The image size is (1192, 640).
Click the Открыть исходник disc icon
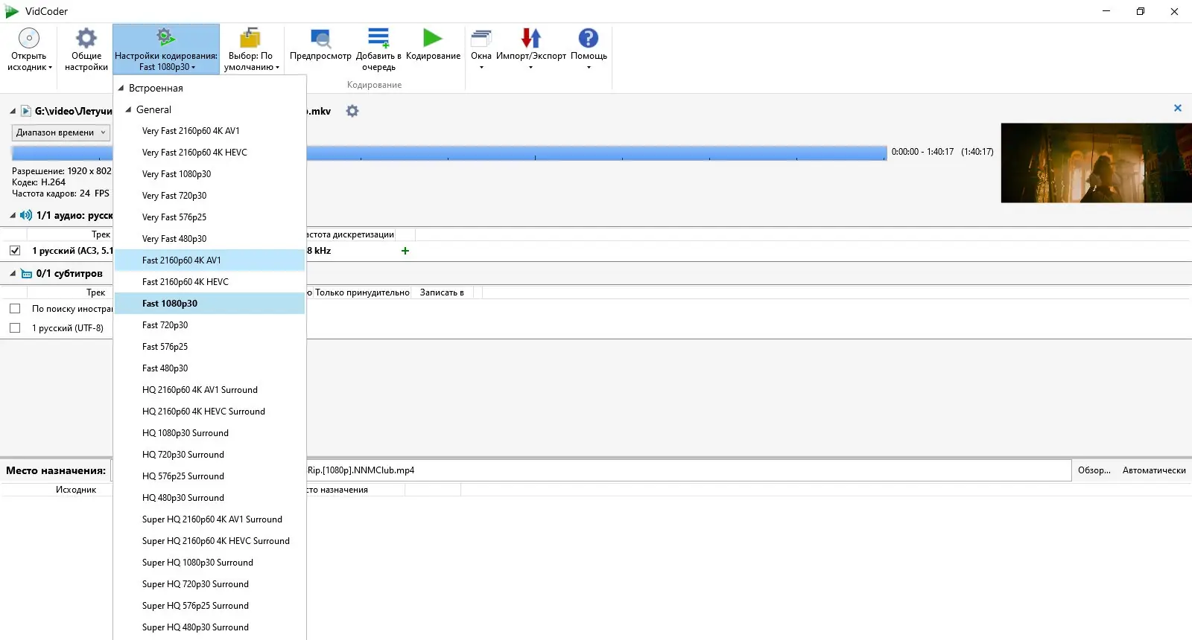[x=29, y=38]
